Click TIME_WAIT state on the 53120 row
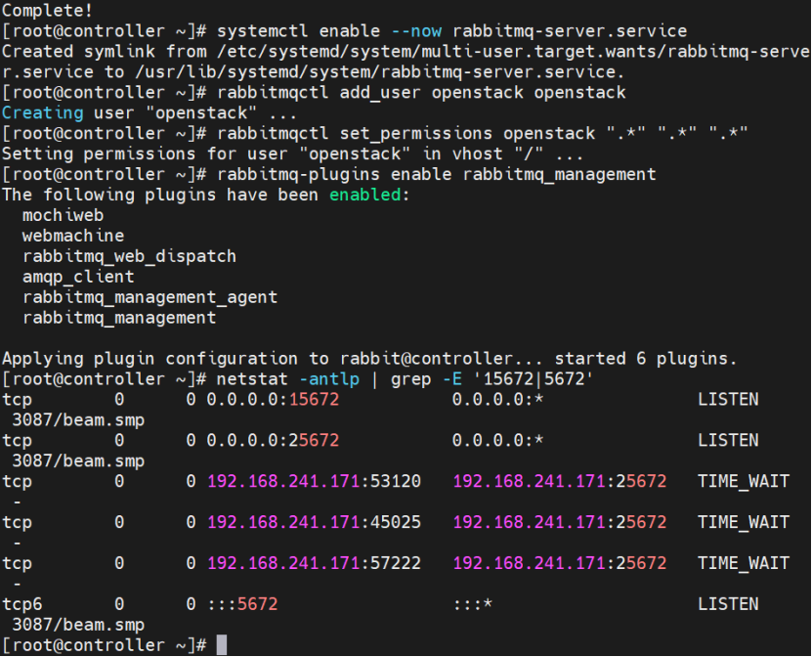The image size is (812, 657). coord(744,481)
